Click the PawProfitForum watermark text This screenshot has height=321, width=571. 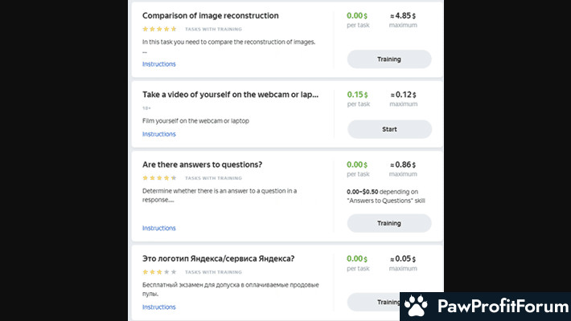pos(503,306)
